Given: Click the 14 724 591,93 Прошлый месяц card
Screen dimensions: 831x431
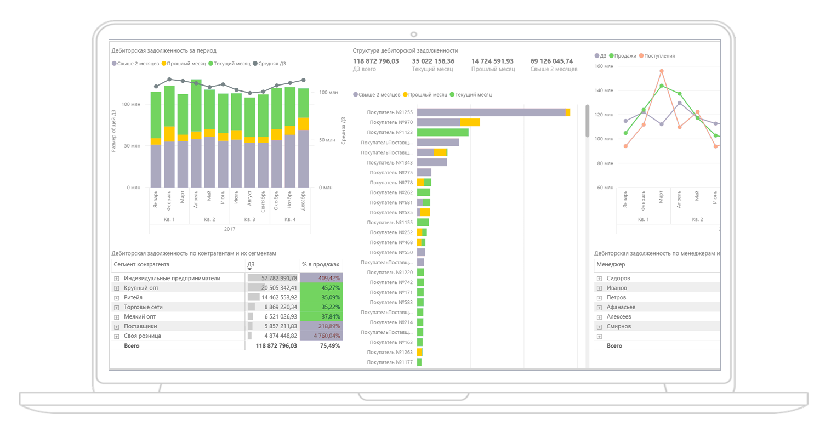Looking at the screenshot, I should pyautogui.click(x=493, y=65).
